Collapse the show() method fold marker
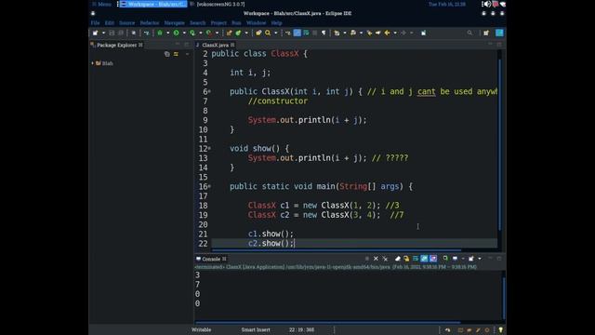Viewport: 595px width, 335px height. click(209, 149)
